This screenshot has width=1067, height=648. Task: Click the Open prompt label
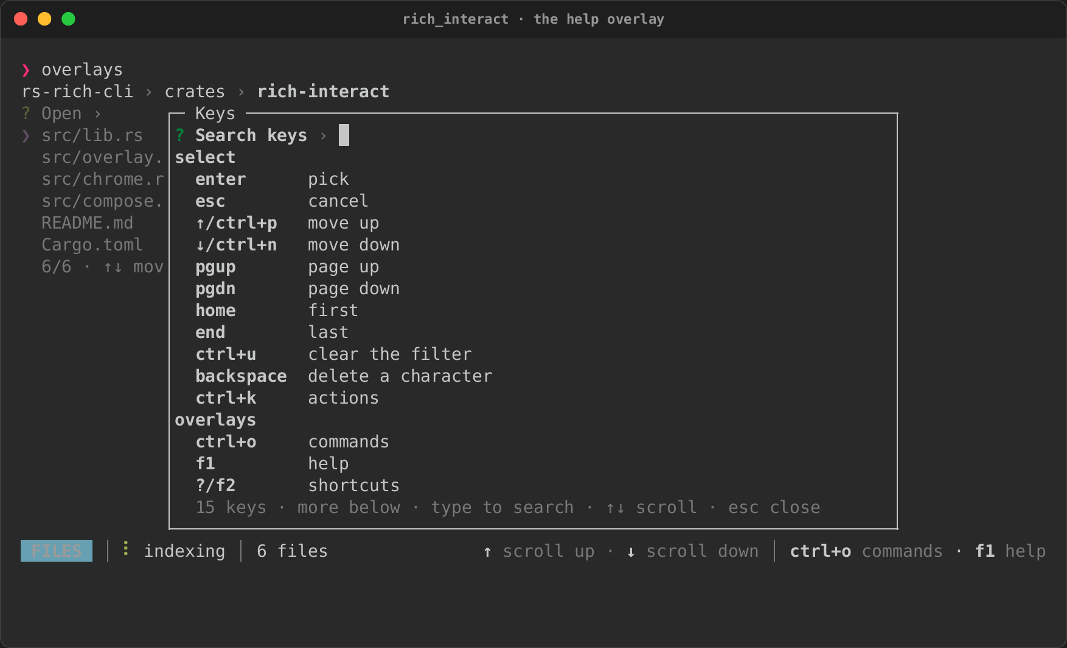click(61, 113)
